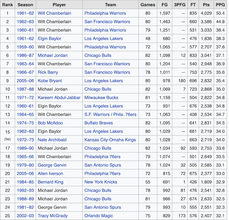Open the 1963–64 season link

point(25,64)
